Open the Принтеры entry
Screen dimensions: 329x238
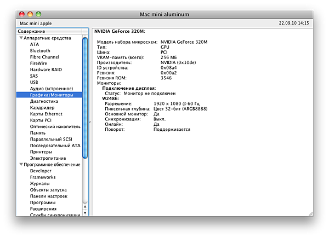(x=41, y=152)
